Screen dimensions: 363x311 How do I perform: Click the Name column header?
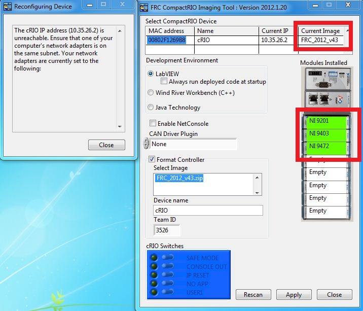pos(227,31)
